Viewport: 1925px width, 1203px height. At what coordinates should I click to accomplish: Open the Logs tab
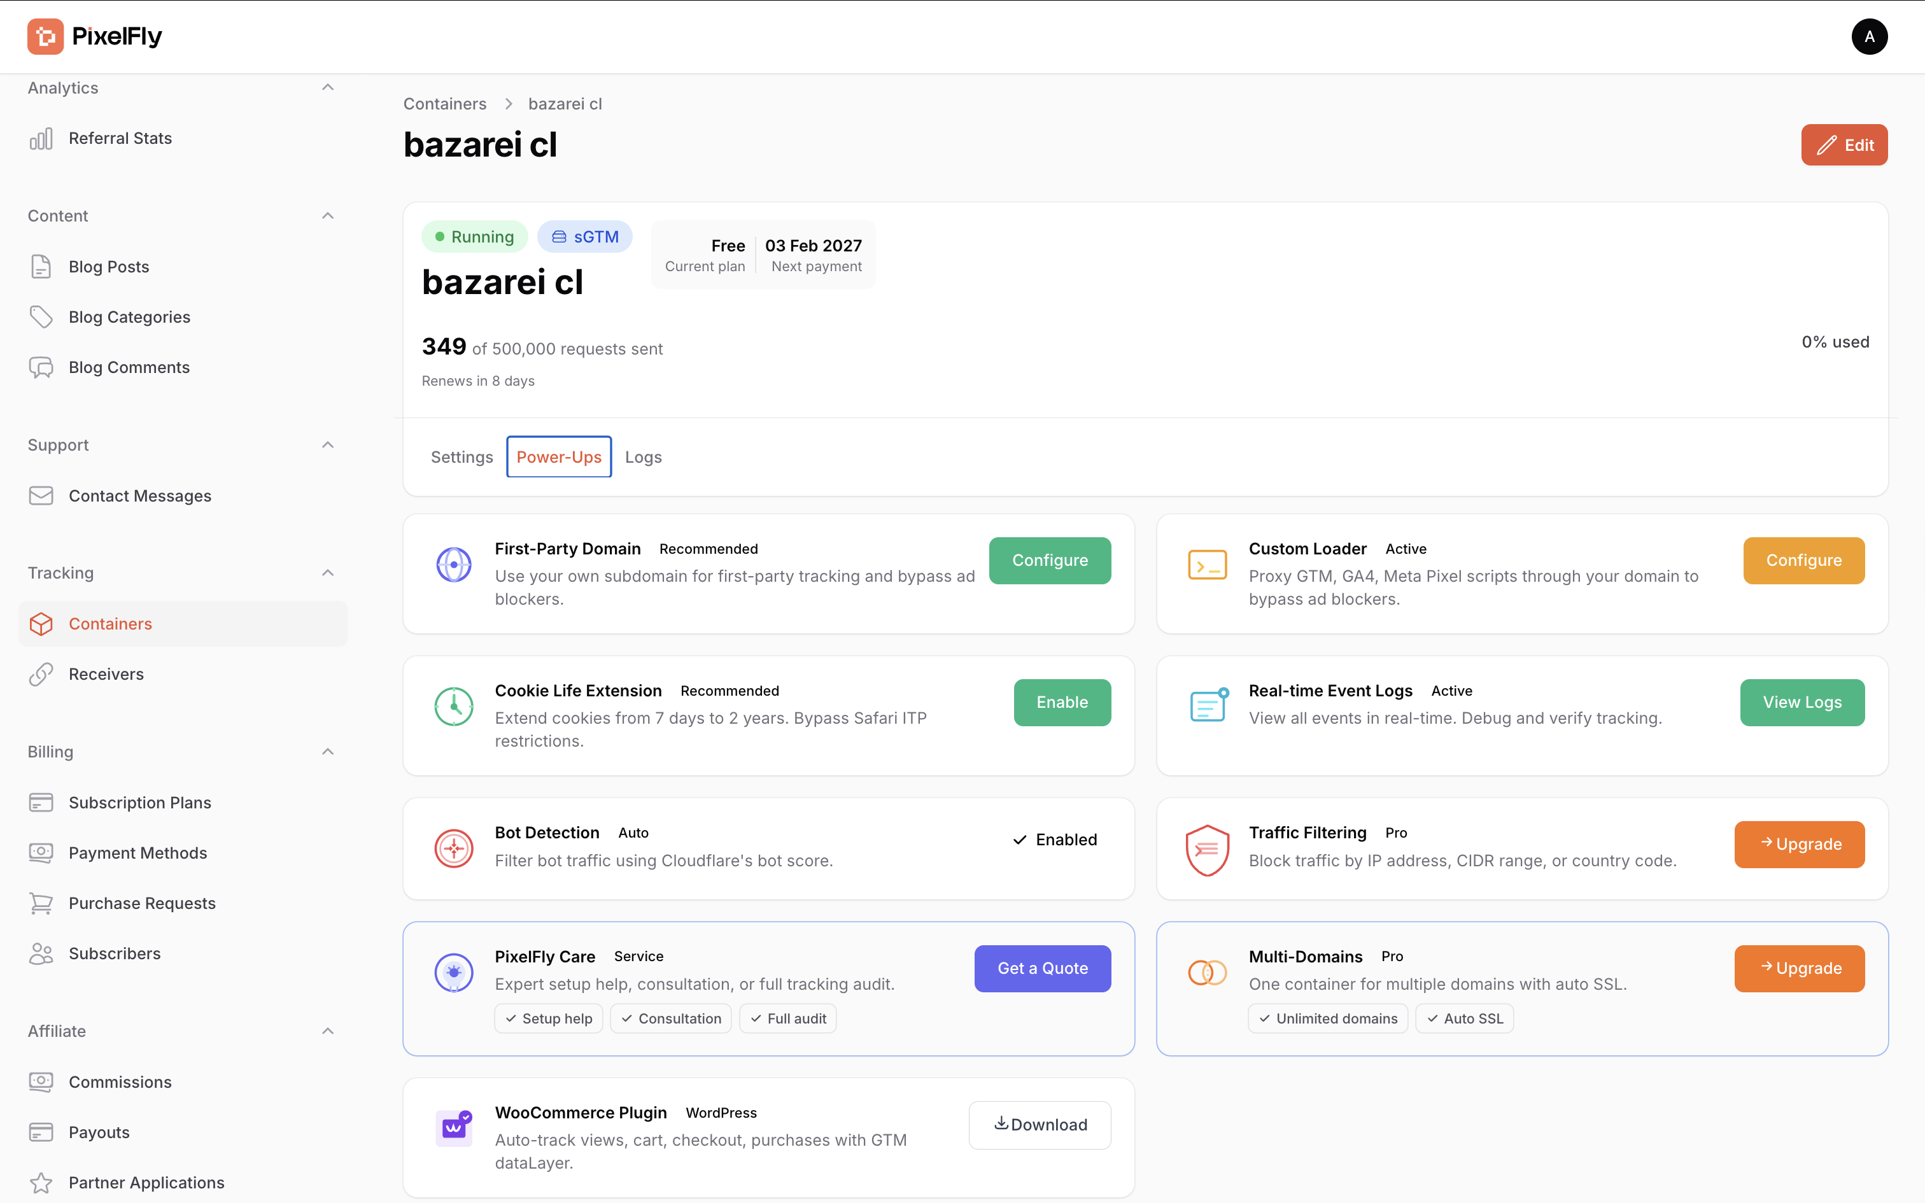point(643,457)
